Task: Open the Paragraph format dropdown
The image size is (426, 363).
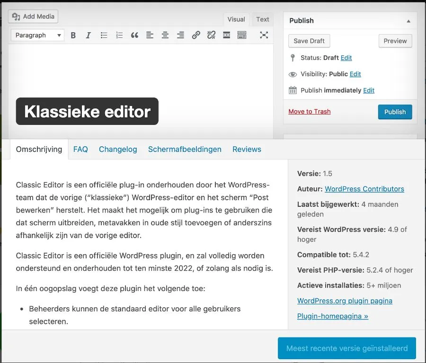Action: (x=37, y=35)
